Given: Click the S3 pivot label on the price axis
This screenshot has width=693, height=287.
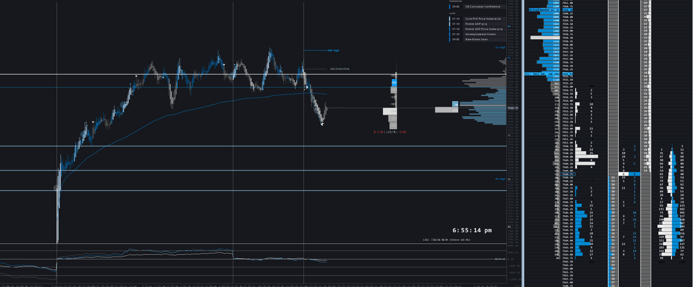Looking at the screenshot, I should [509, 226].
